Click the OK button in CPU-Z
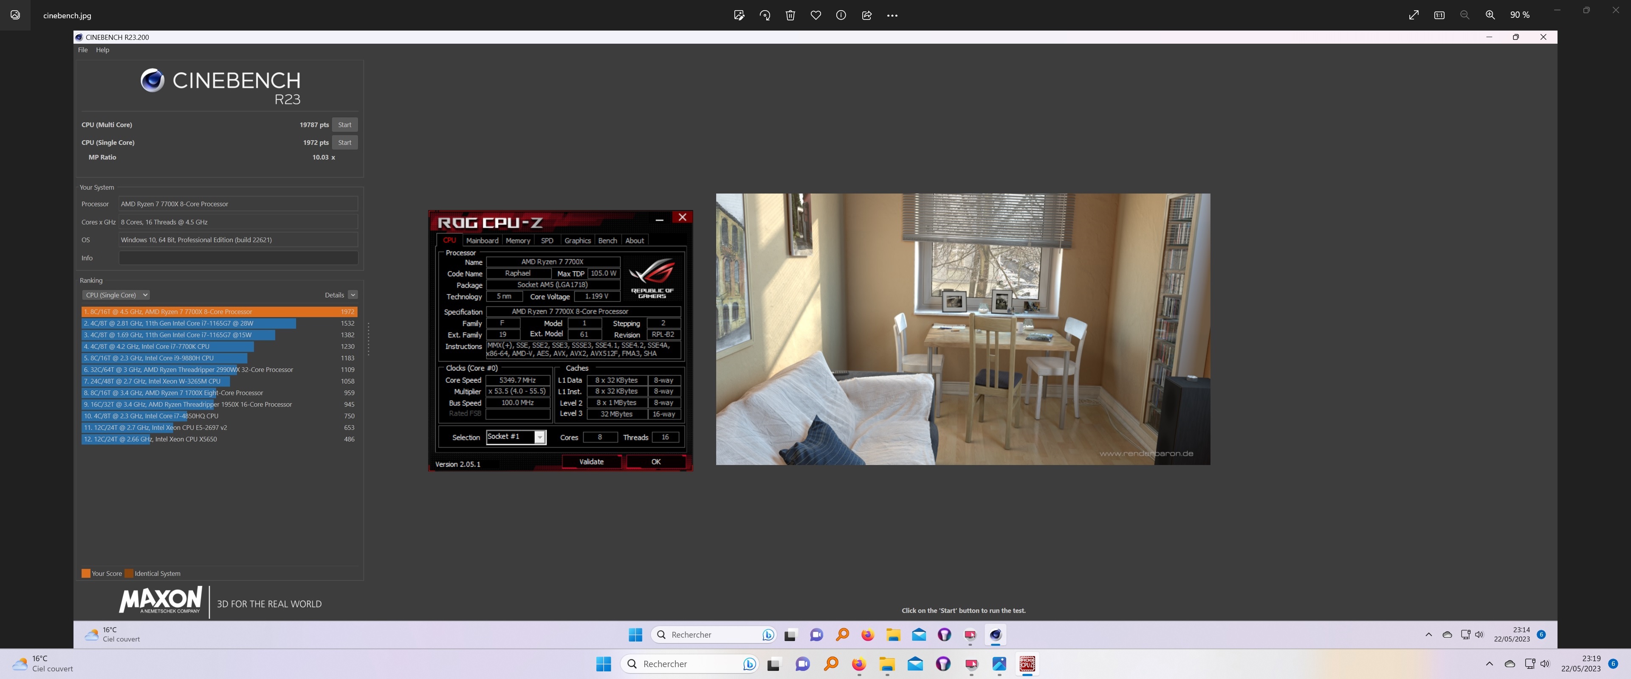 coord(655,462)
